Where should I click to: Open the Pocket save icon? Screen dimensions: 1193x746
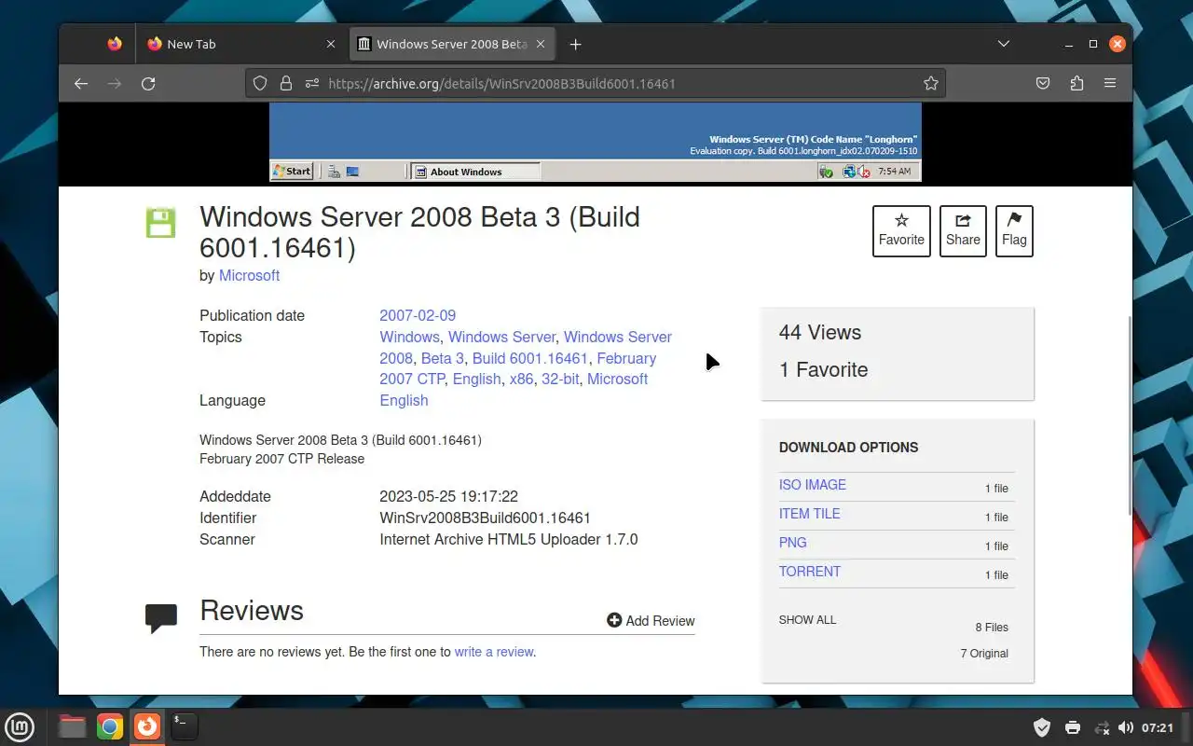[x=1043, y=83]
